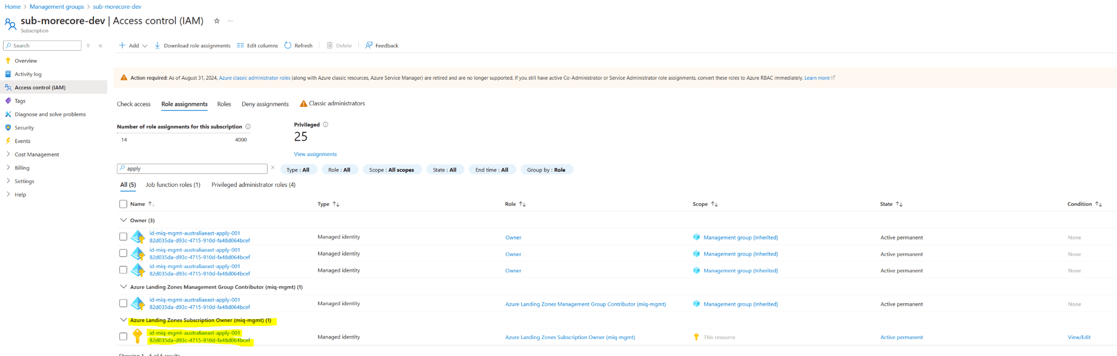The height and width of the screenshot is (356, 1117).
Task: Check the second Owner row checkbox
Action: click(123, 253)
